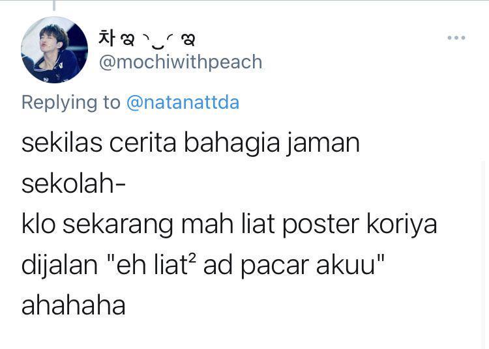Click the word 'dijalan' in tweet
Viewport: 489px width, 349px height.
point(59,266)
